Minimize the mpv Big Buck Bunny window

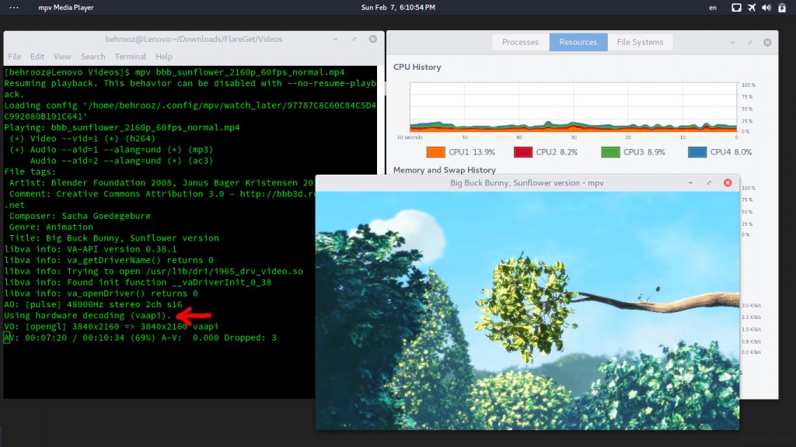[690, 183]
